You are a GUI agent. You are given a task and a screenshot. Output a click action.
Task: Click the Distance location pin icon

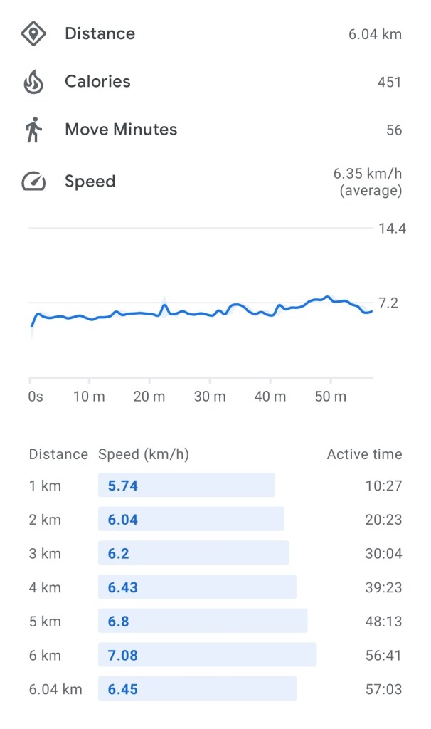coord(33,34)
